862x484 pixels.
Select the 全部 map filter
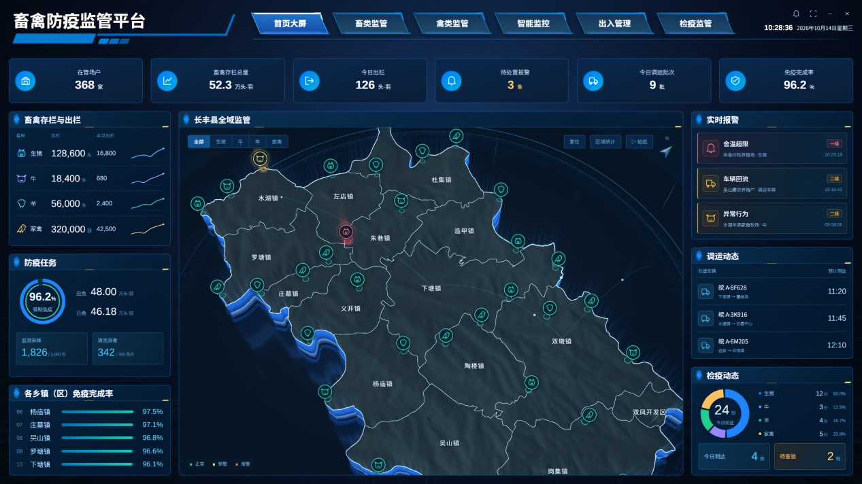[x=199, y=142]
